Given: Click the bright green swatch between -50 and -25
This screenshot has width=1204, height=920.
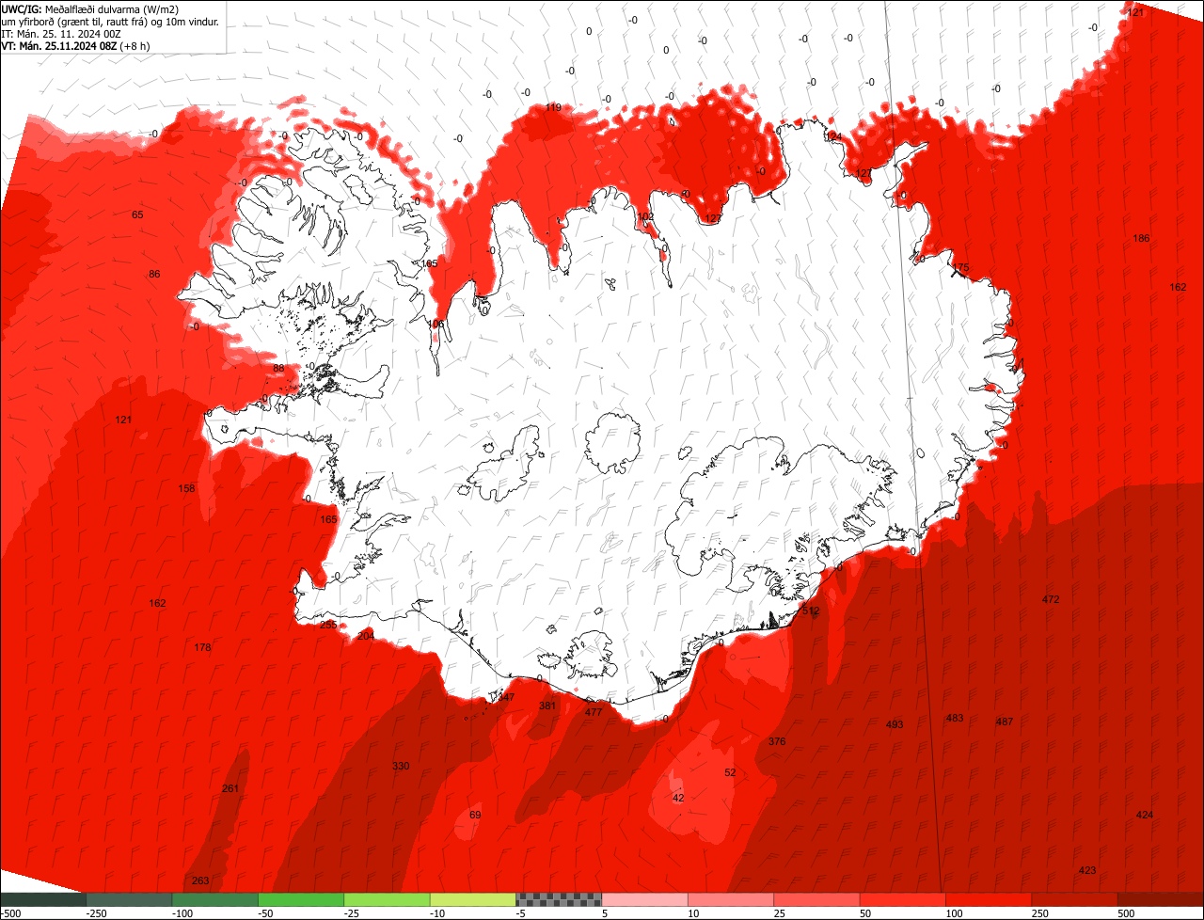Looking at the screenshot, I should tap(301, 899).
